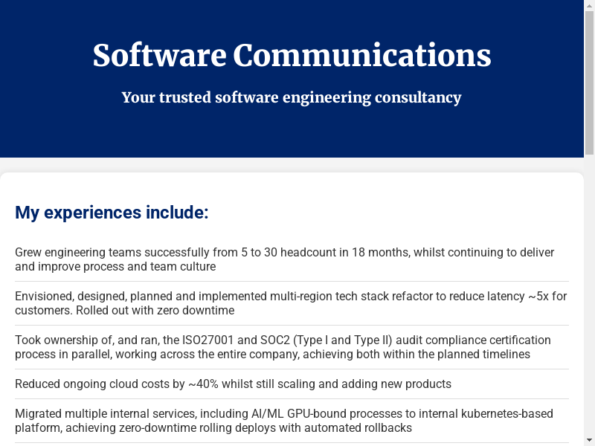The width and height of the screenshot is (595, 446).
Task: Click the "Migrated multiple internal services" entry
Action: pos(283,421)
